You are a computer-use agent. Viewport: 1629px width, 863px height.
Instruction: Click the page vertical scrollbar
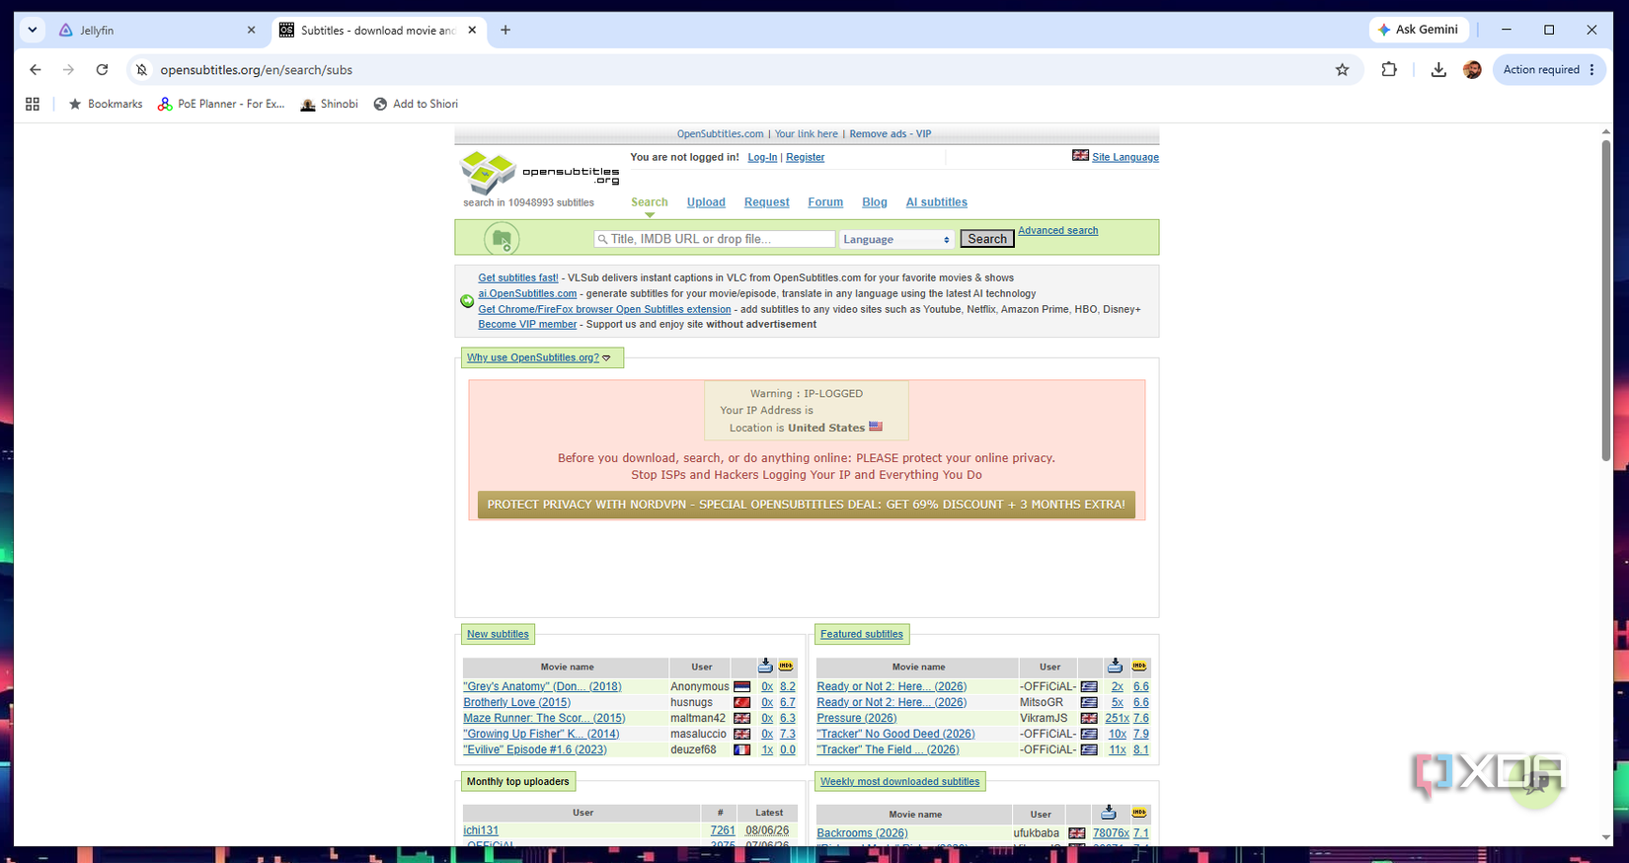pos(1606,300)
